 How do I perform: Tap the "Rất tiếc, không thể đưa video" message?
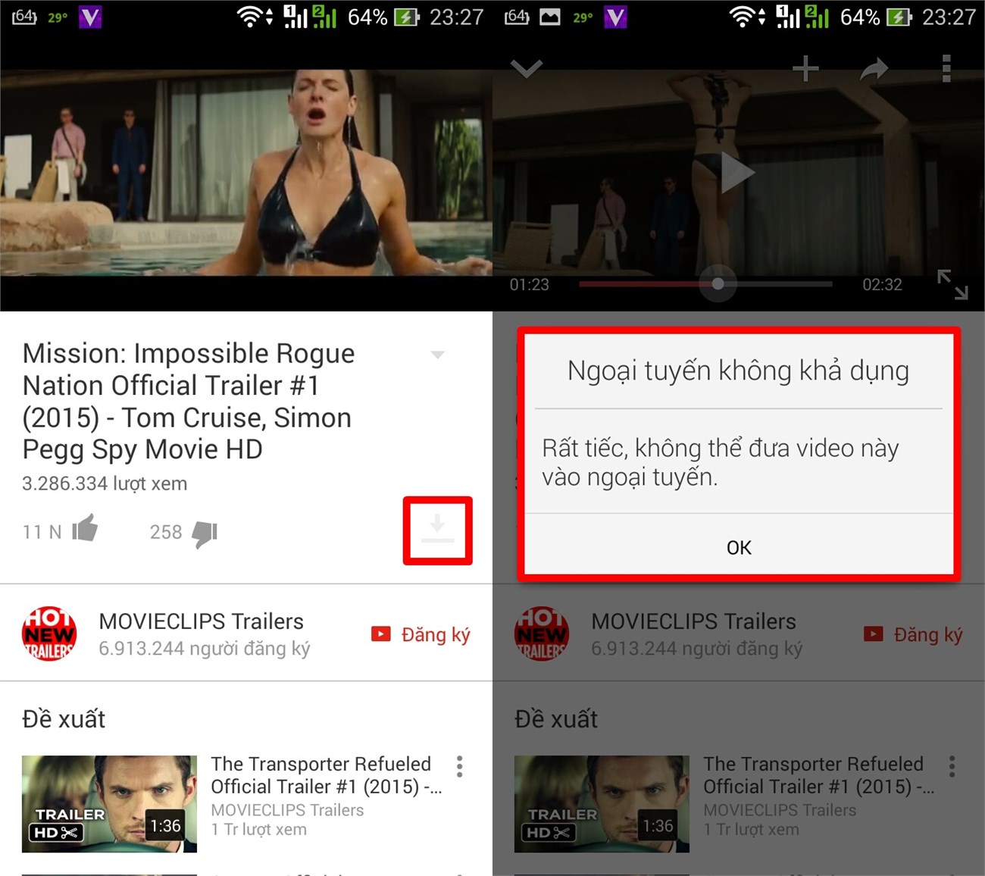pos(721,462)
